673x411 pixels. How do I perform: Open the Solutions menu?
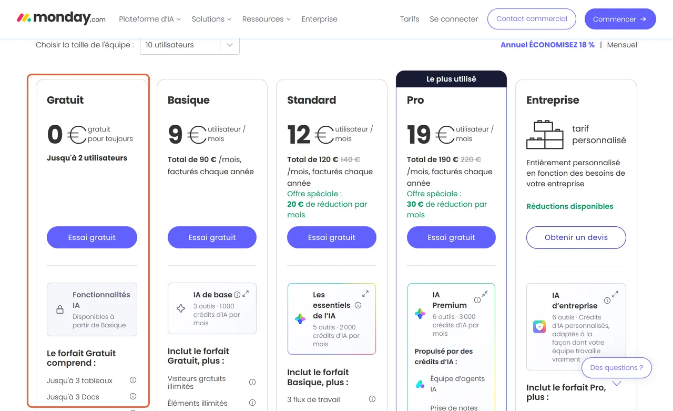coord(211,19)
